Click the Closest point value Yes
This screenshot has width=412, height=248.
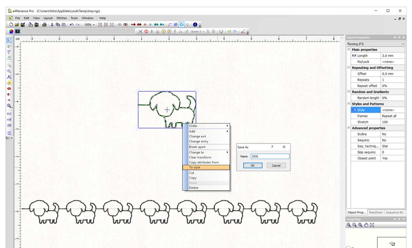(393, 158)
